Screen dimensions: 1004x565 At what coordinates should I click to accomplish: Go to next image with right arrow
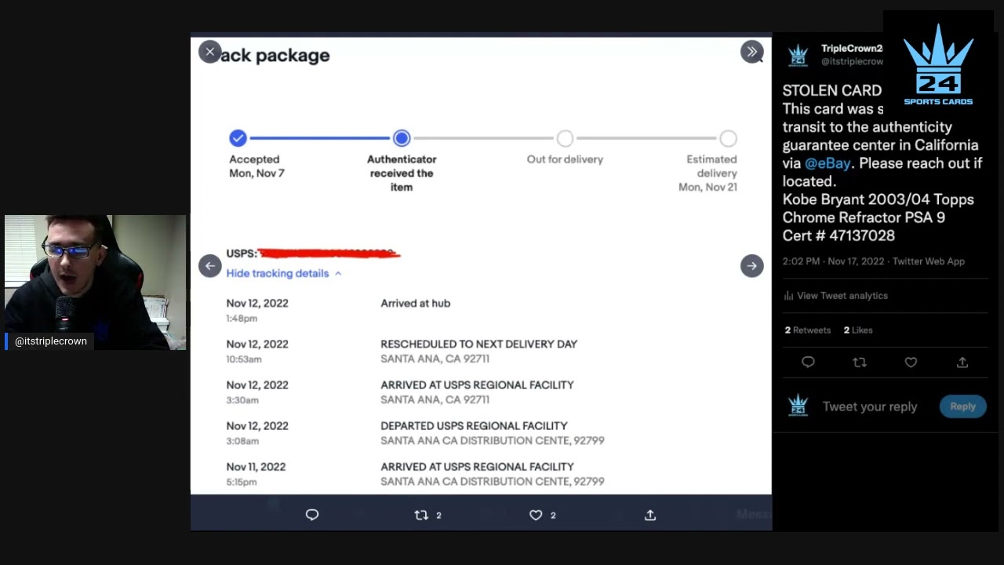tap(751, 266)
